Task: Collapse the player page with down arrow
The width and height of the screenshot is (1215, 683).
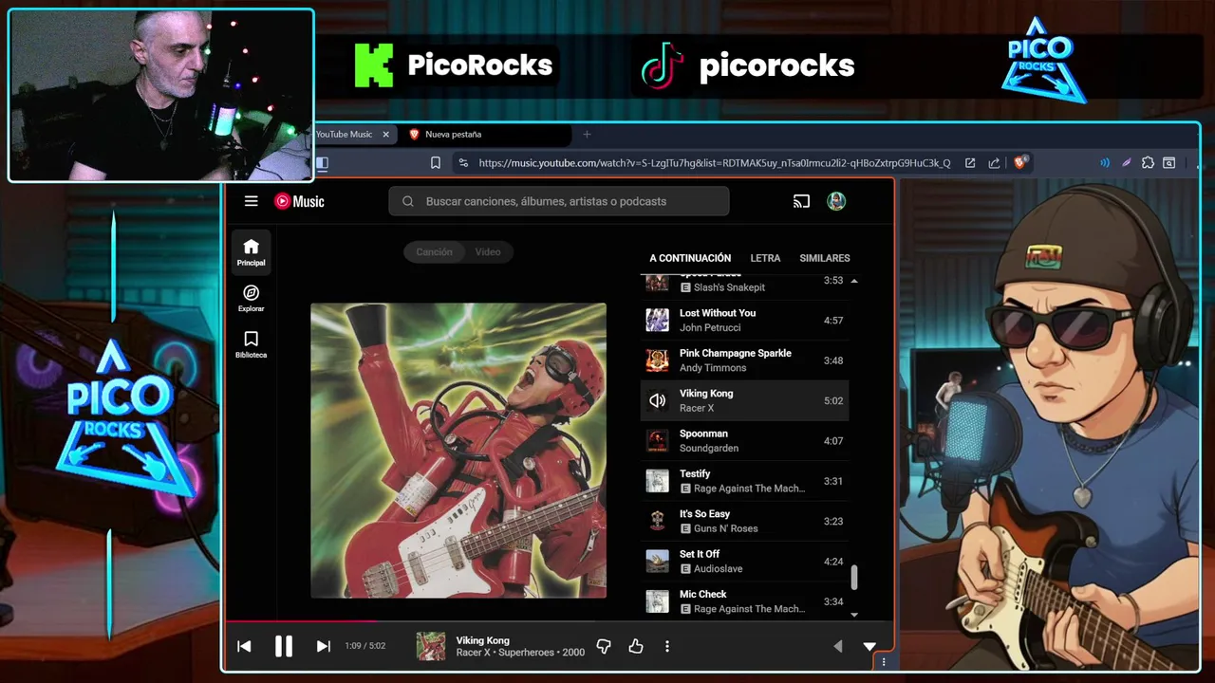Action: tap(869, 646)
